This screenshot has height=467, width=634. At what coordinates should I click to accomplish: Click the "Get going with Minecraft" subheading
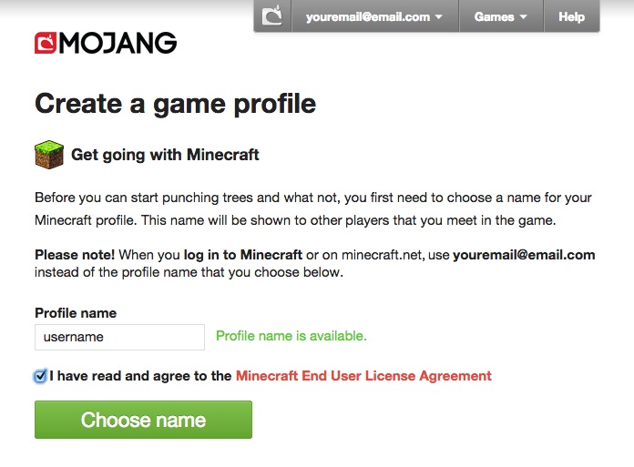click(165, 155)
